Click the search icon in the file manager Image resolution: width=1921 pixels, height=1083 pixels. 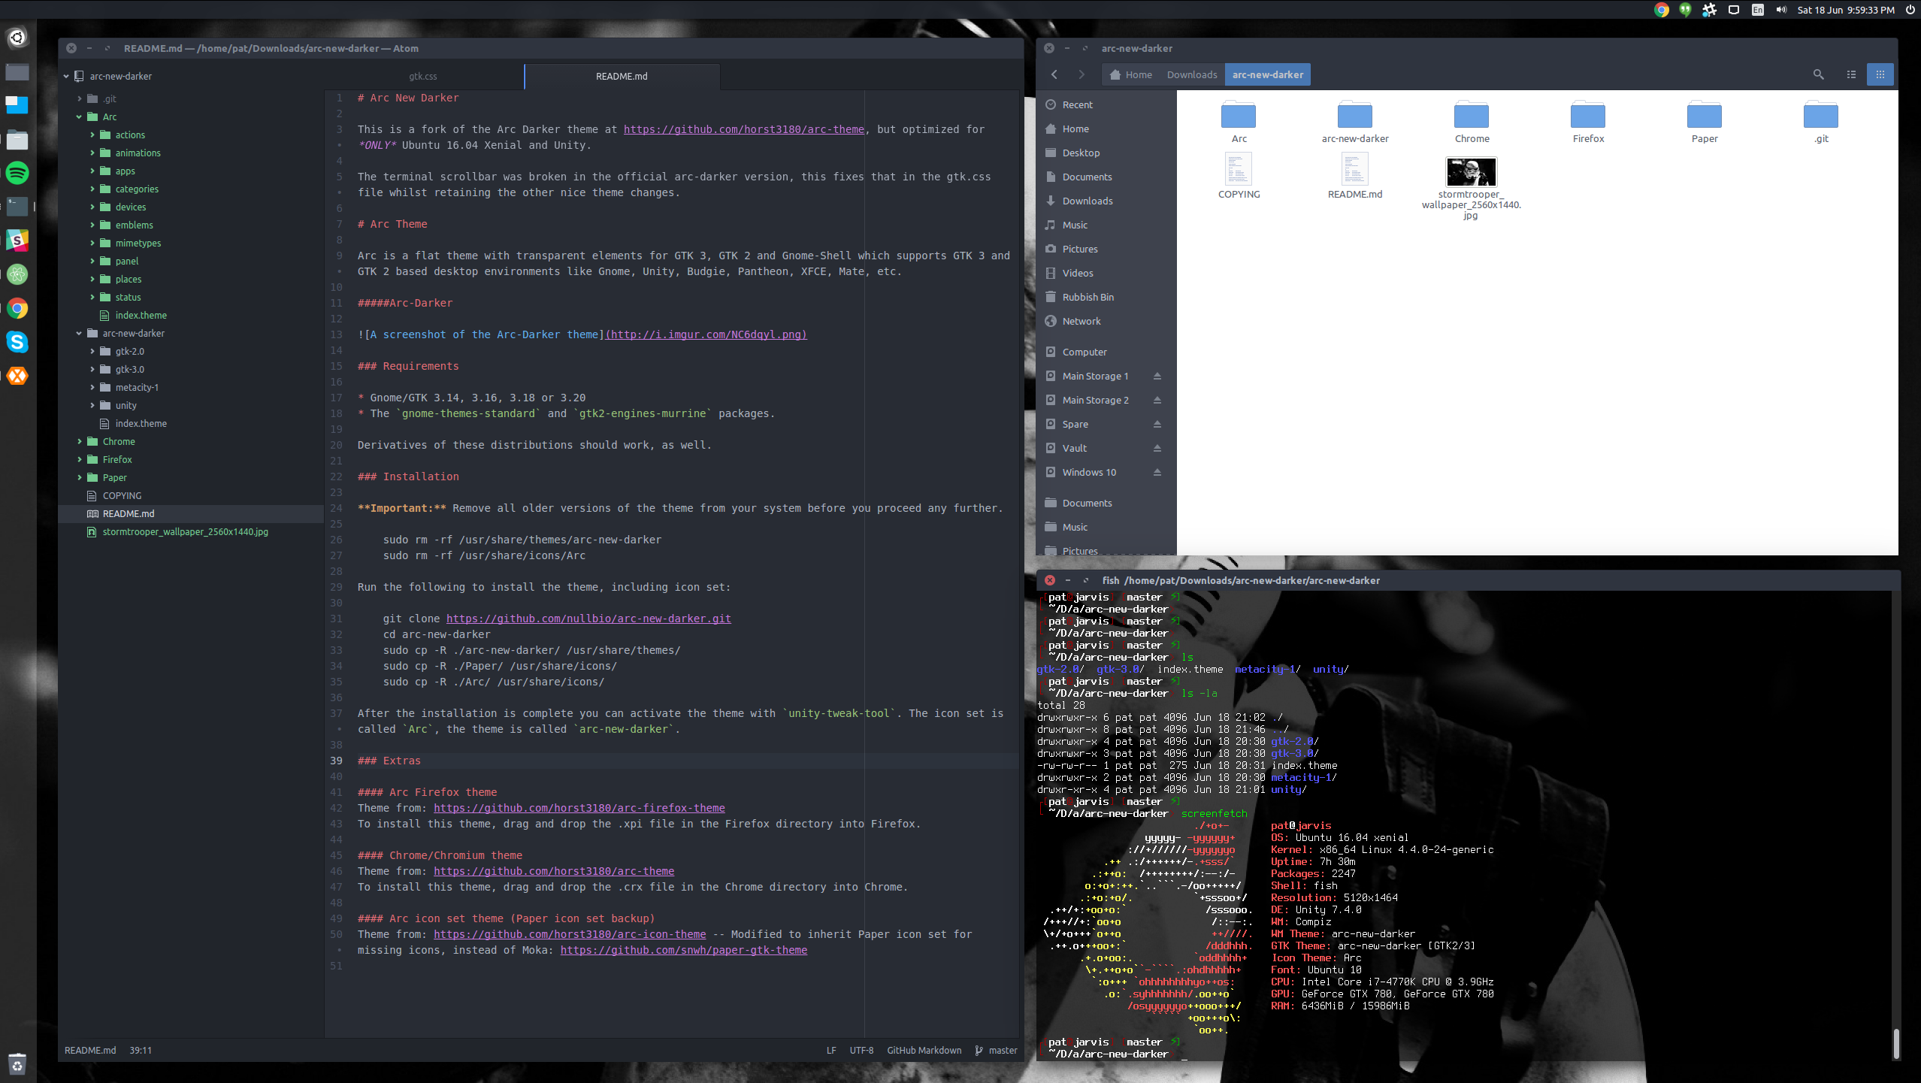click(x=1819, y=74)
